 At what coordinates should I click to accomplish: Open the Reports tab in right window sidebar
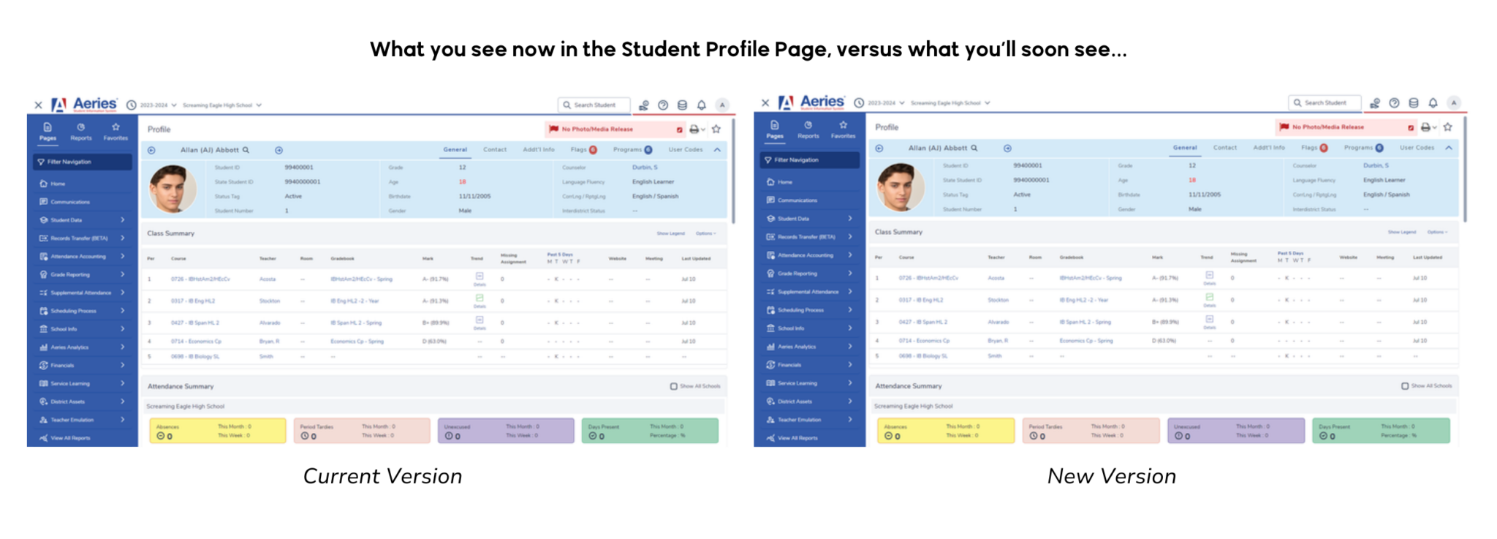click(808, 129)
